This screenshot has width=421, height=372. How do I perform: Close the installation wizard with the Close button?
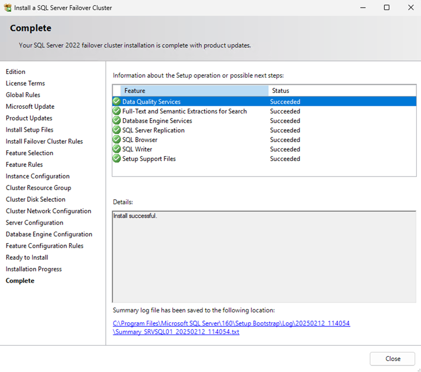[x=392, y=359]
